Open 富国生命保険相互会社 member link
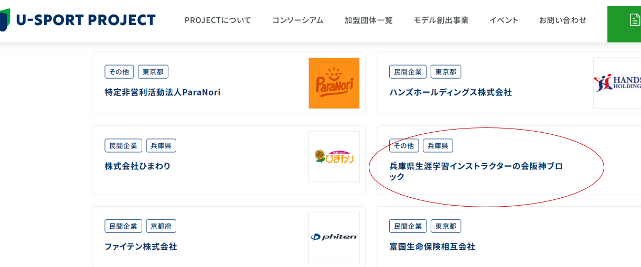 coord(432,246)
